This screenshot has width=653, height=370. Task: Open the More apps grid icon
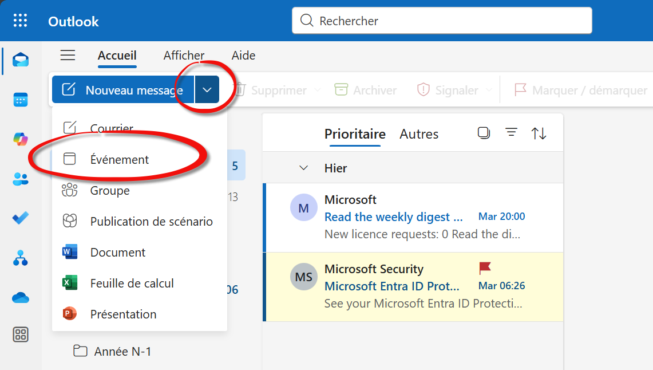[21, 334]
